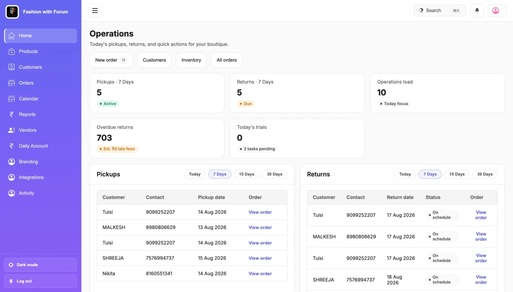This screenshot has height=292, width=513.
Task: Open notifications bell icon
Action: click(x=477, y=11)
